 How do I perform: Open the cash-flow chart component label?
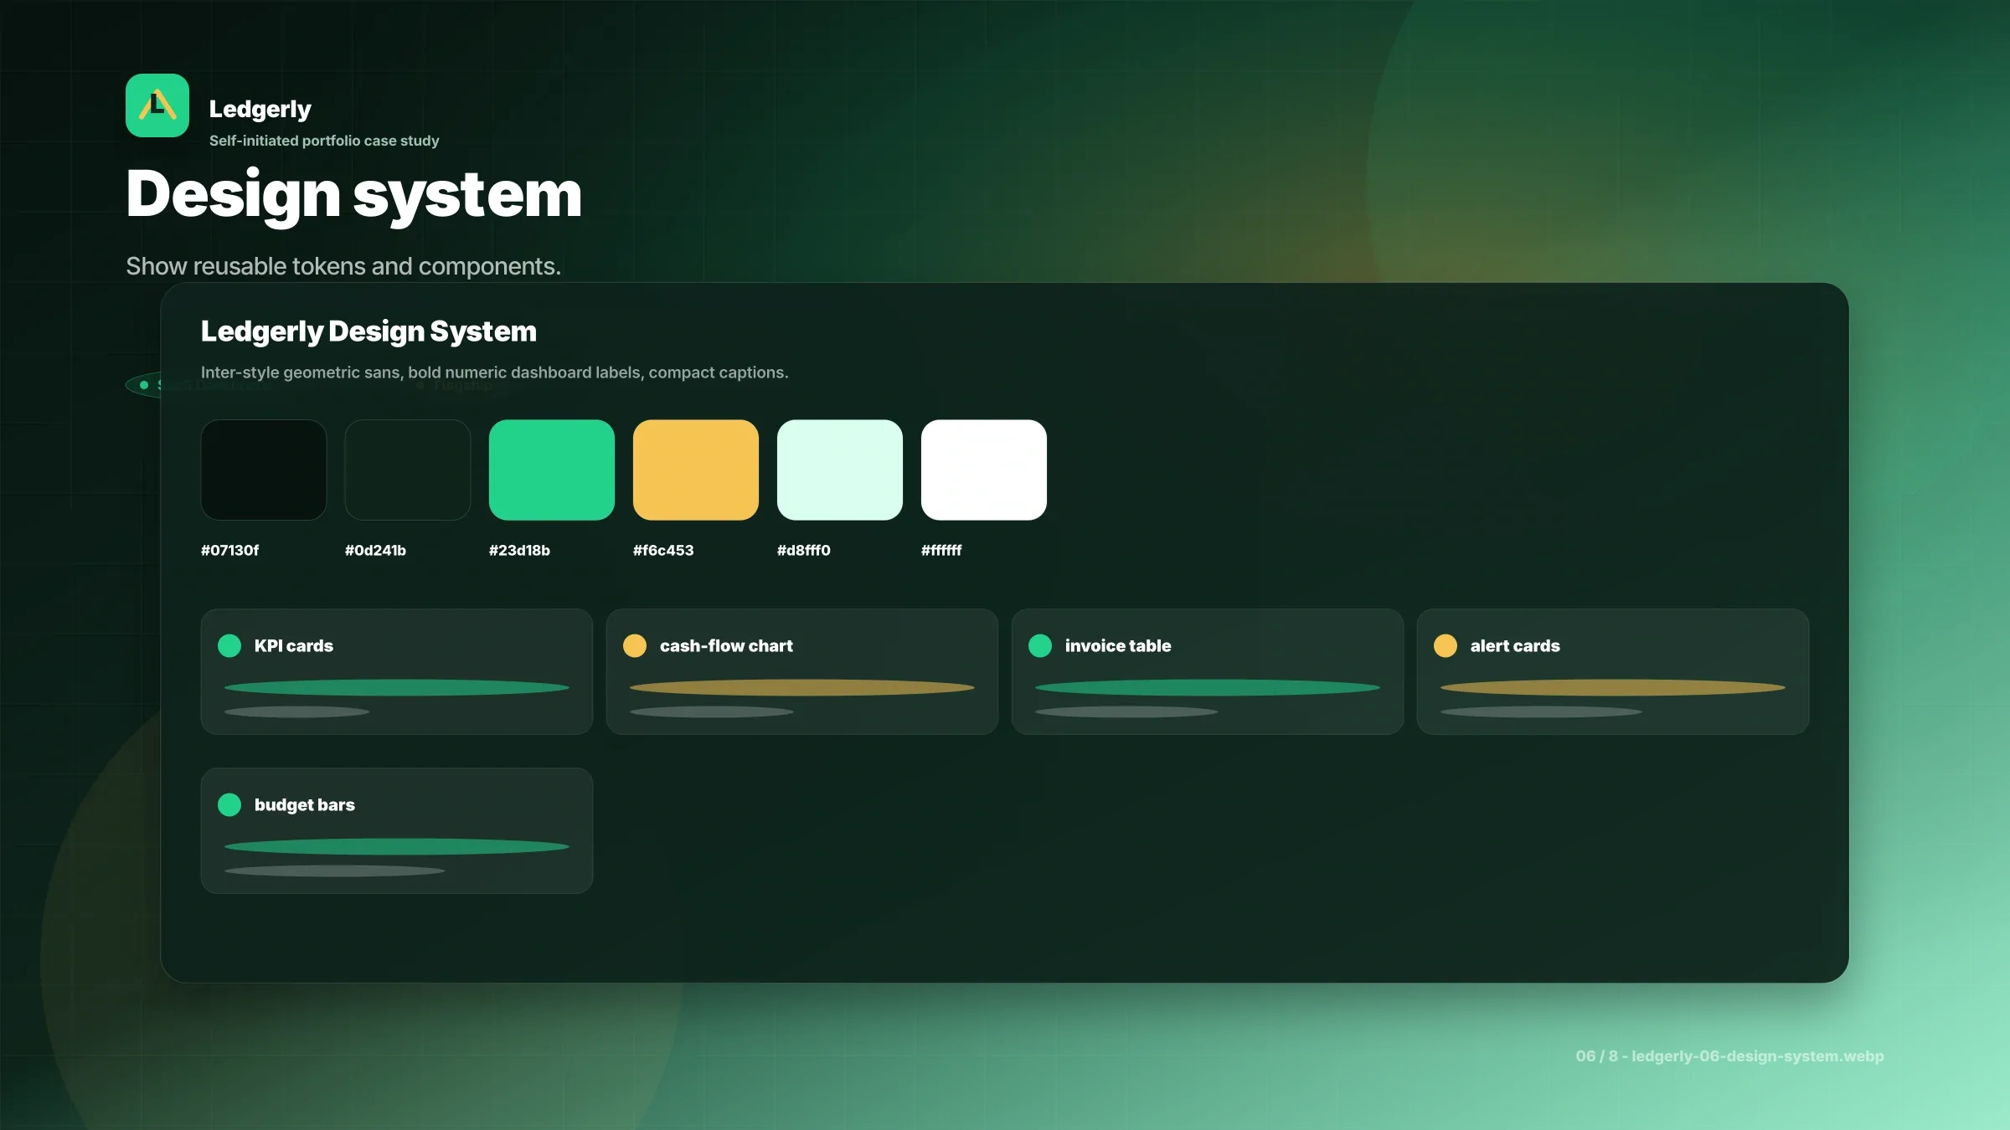pyautogui.click(x=726, y=646)
